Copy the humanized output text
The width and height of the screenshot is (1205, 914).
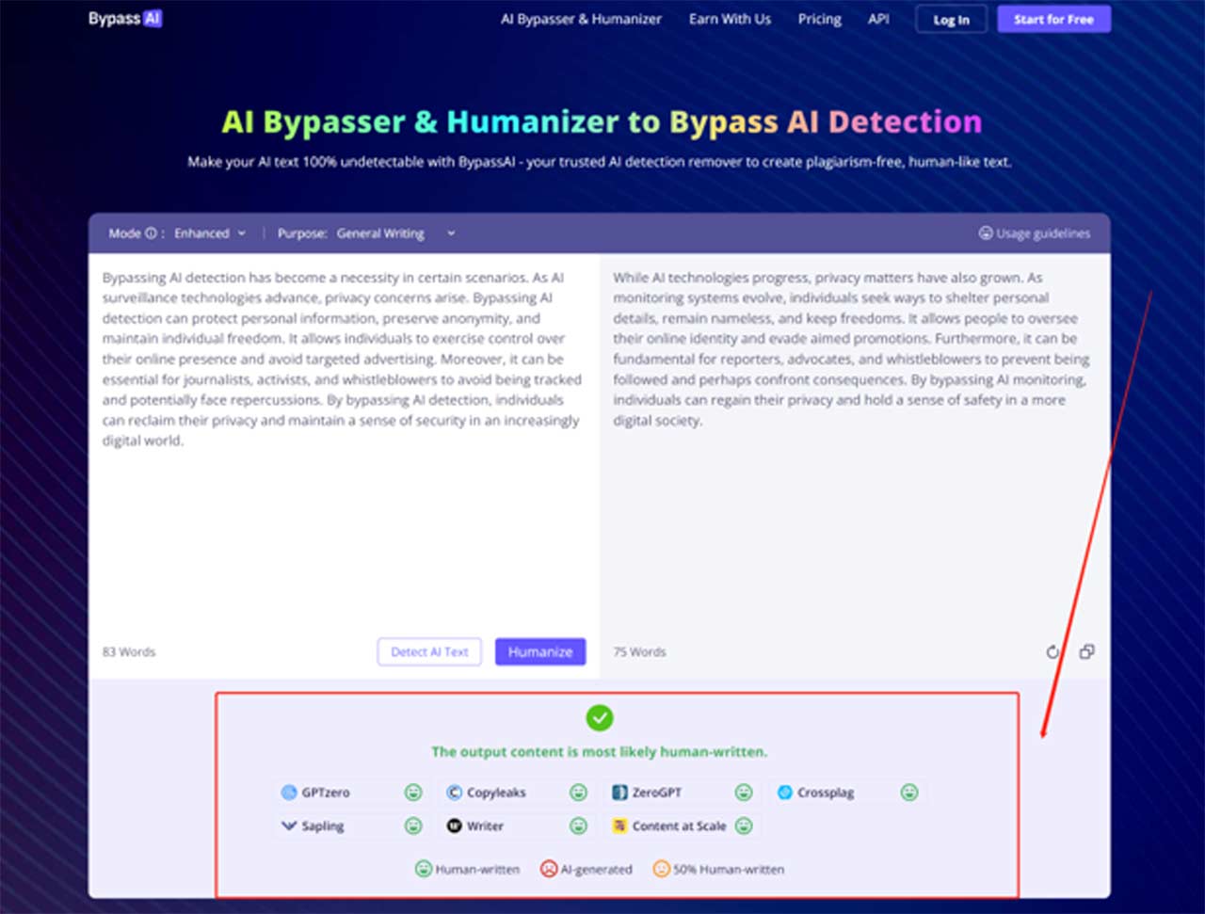[x=1086, y=651]
